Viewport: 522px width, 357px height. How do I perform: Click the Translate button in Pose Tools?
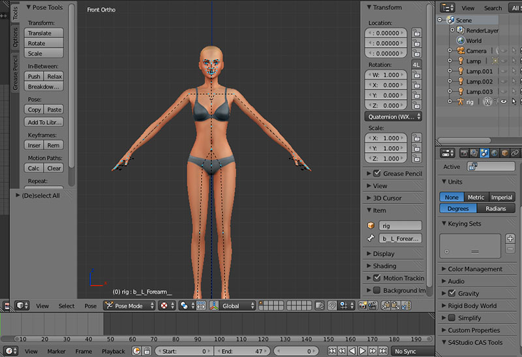click(44, 33)
